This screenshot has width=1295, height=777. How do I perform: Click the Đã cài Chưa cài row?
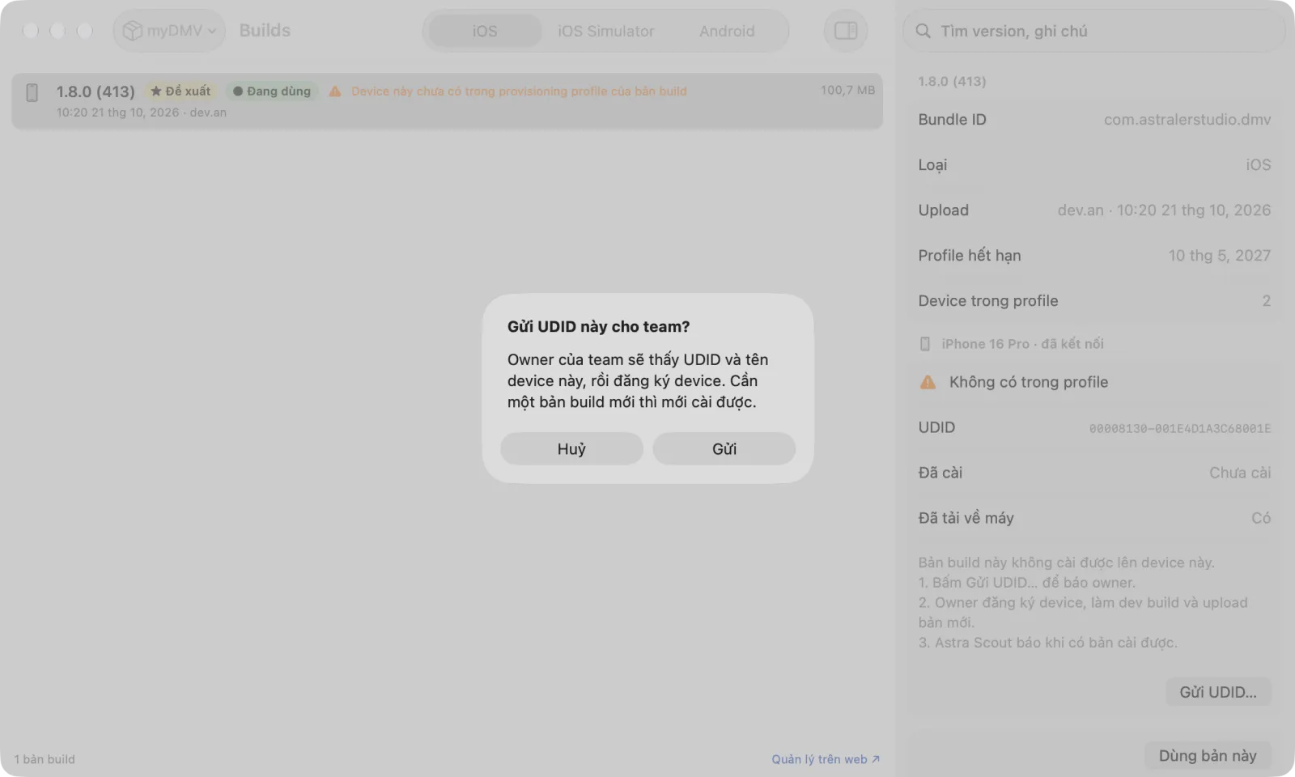point(1094,473)
